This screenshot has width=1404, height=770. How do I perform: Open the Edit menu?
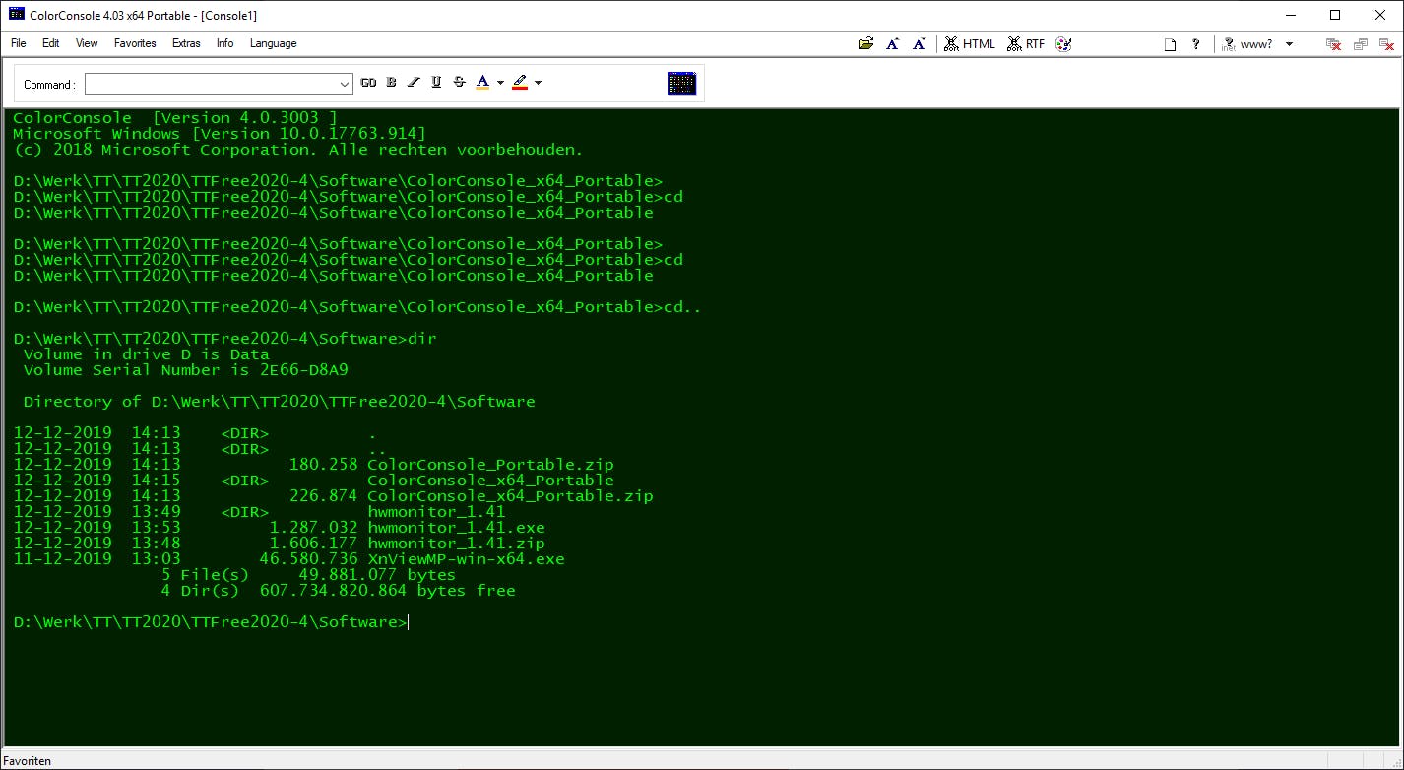(51, 43)
